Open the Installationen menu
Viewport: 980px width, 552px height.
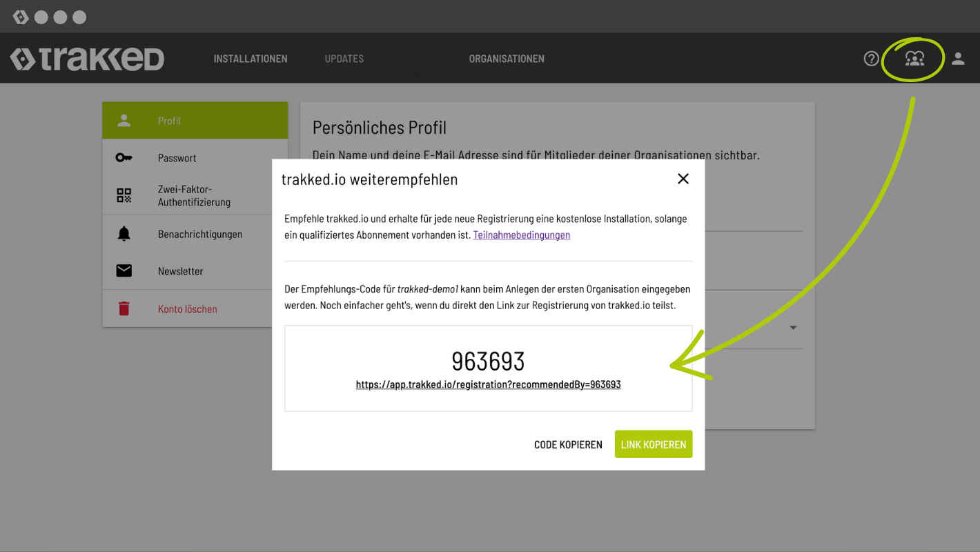(251, 59)
